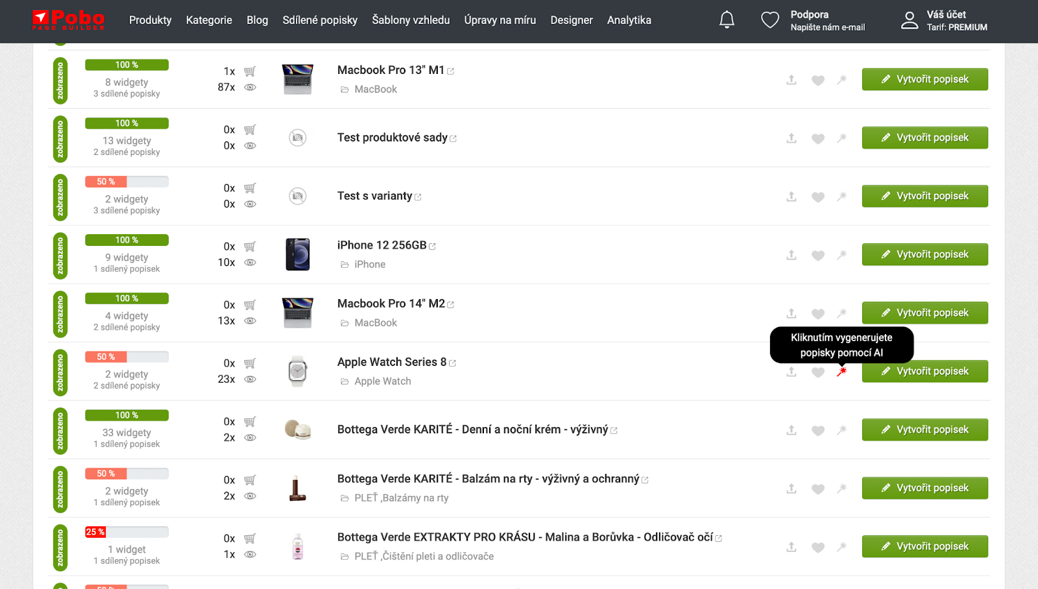This screenshot has width=1038, height=589.
Task: Click Vytvořit popisek for Test s varianty
Action: click(x=925, y=196)
